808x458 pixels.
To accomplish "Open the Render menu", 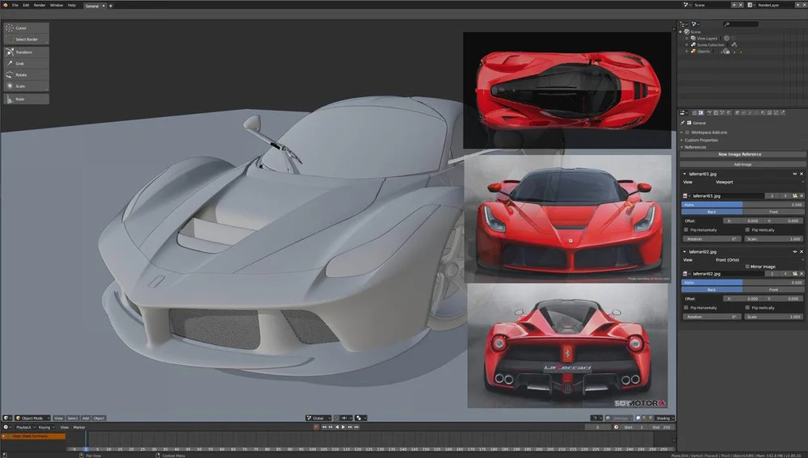I will pyautogui.click(x=39, y=5).
